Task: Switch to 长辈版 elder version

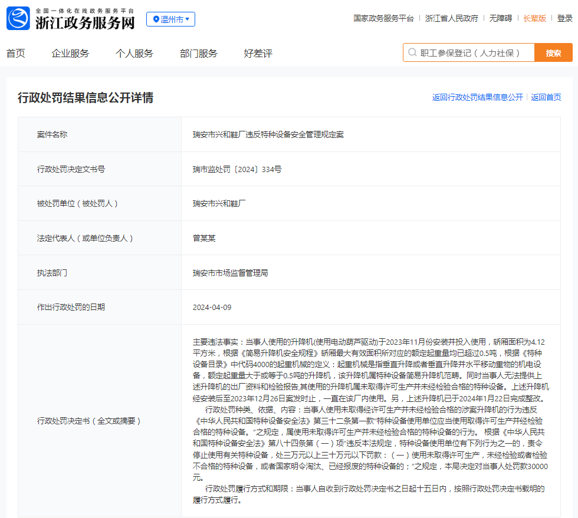Action: 534,18
